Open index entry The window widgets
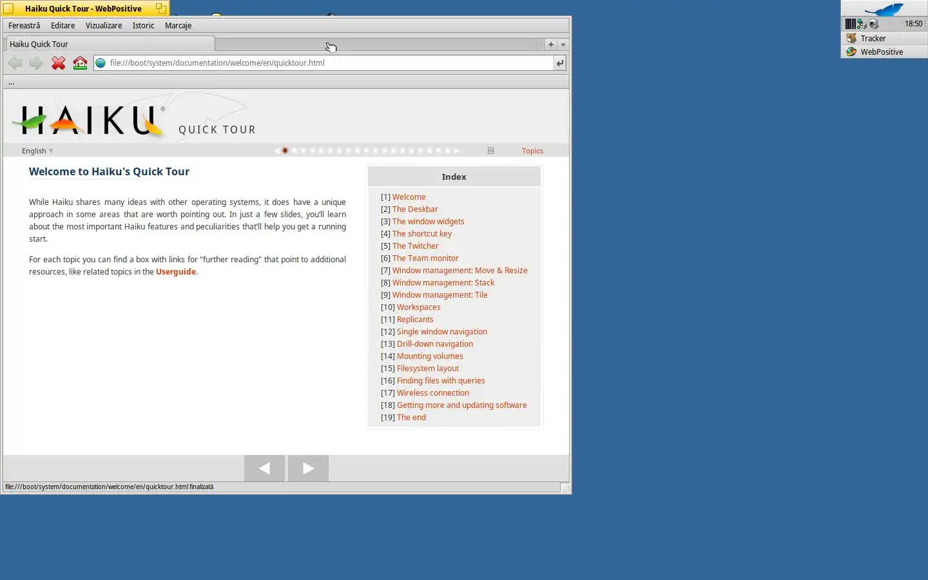The height and width of the screenshot is (580, 928). coord(428,222)
